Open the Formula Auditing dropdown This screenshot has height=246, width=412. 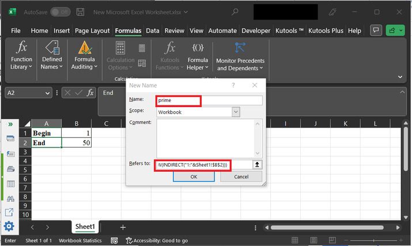84,56
